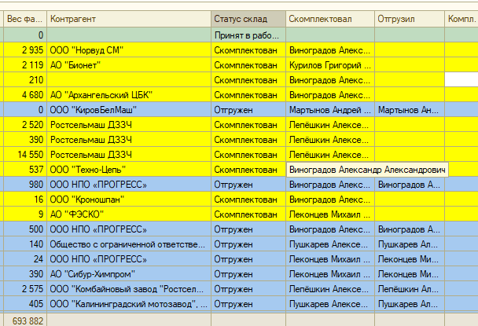Screen dimensions: 478x326
Task: Click Виноградов Алекс... in Норвуд СМ row
Action: [x=330, y=50]
